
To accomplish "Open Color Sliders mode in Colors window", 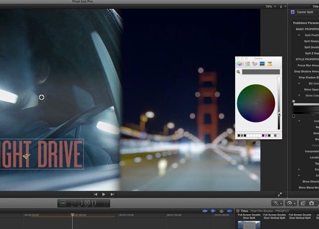I will tap(247, 64).
